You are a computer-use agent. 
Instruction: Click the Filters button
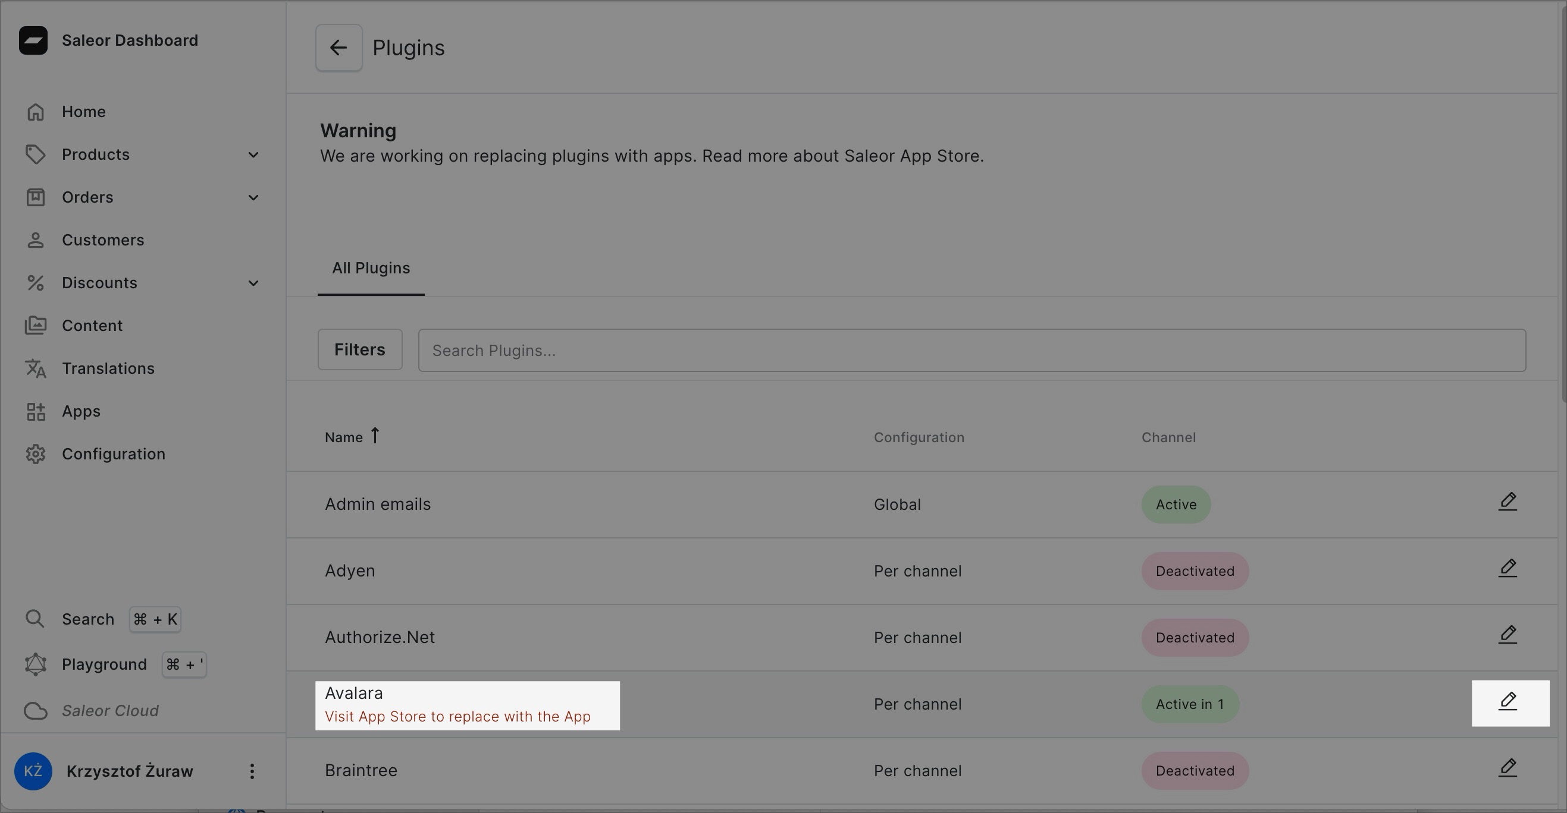359,350
